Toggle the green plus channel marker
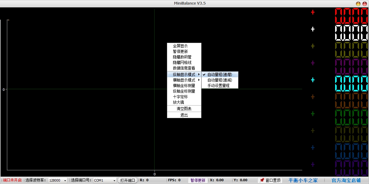 coord(313,114)
